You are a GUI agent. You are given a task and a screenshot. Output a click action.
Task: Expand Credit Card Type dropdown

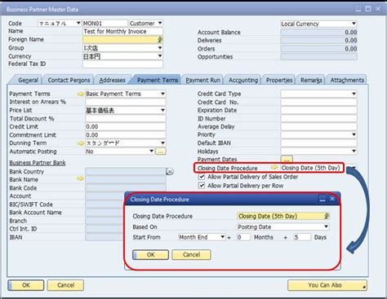[x=354, y=94]
